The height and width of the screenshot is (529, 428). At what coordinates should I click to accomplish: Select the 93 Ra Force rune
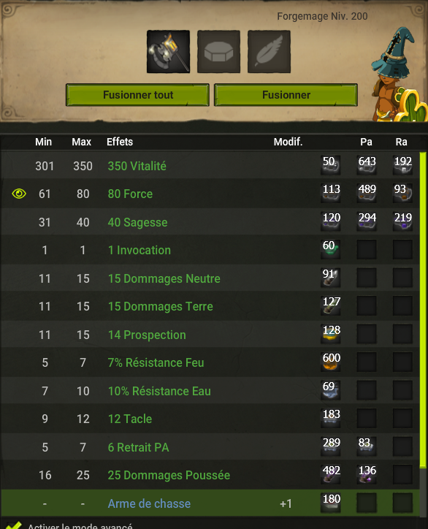coord(402,193)
